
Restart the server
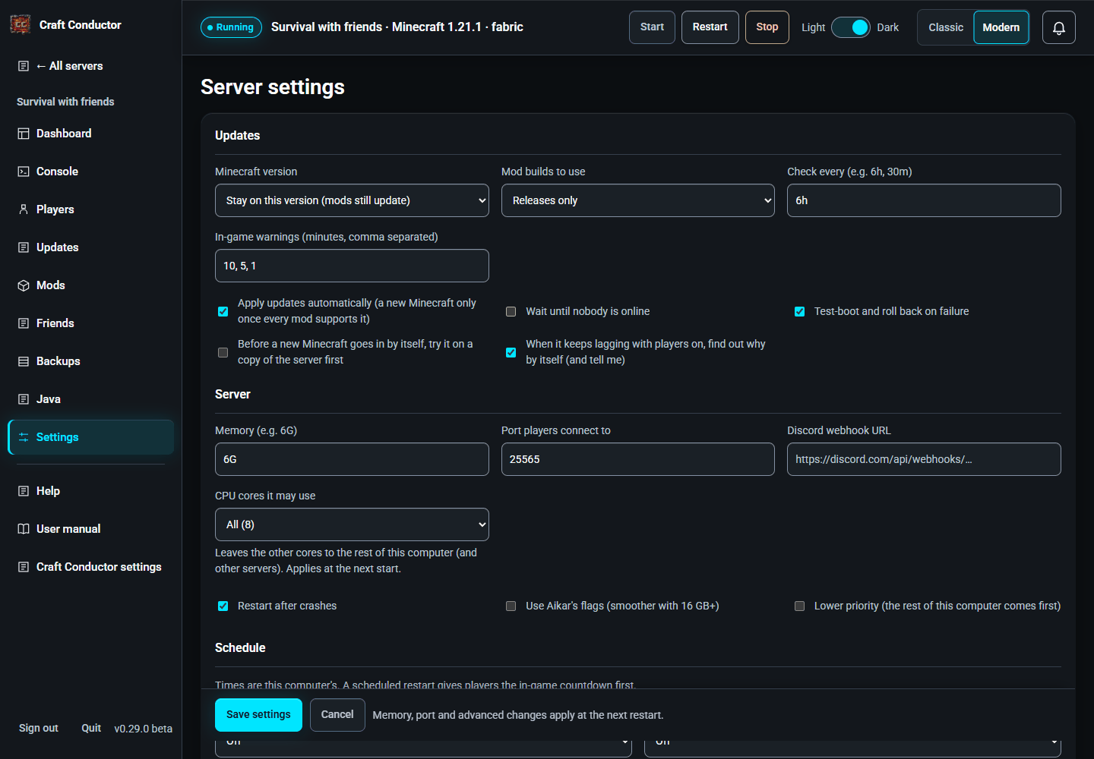[x=710, y=27]
